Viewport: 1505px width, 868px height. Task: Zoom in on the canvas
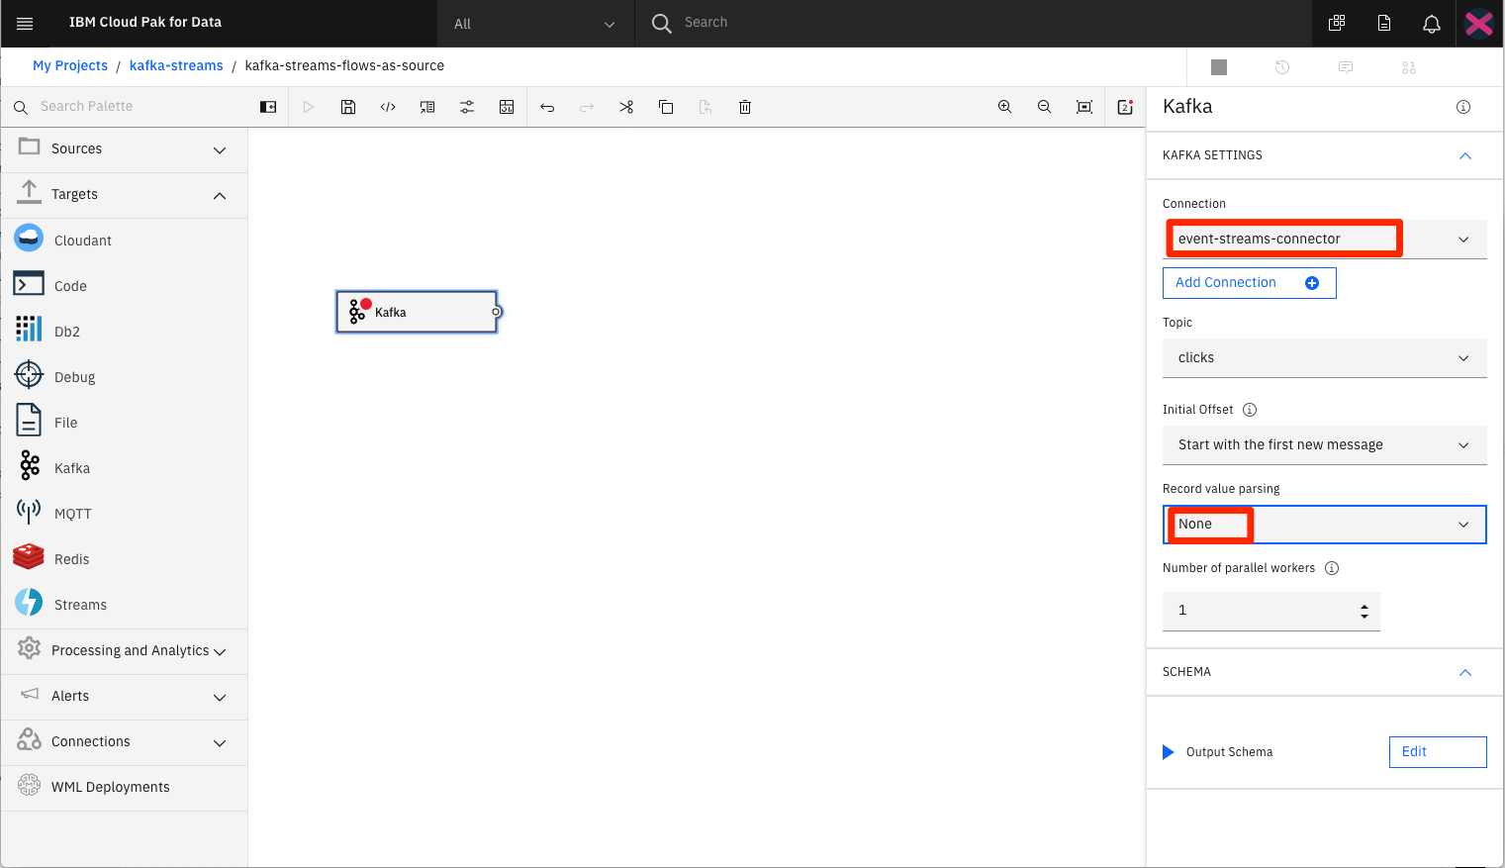[x=1004, y=107]
